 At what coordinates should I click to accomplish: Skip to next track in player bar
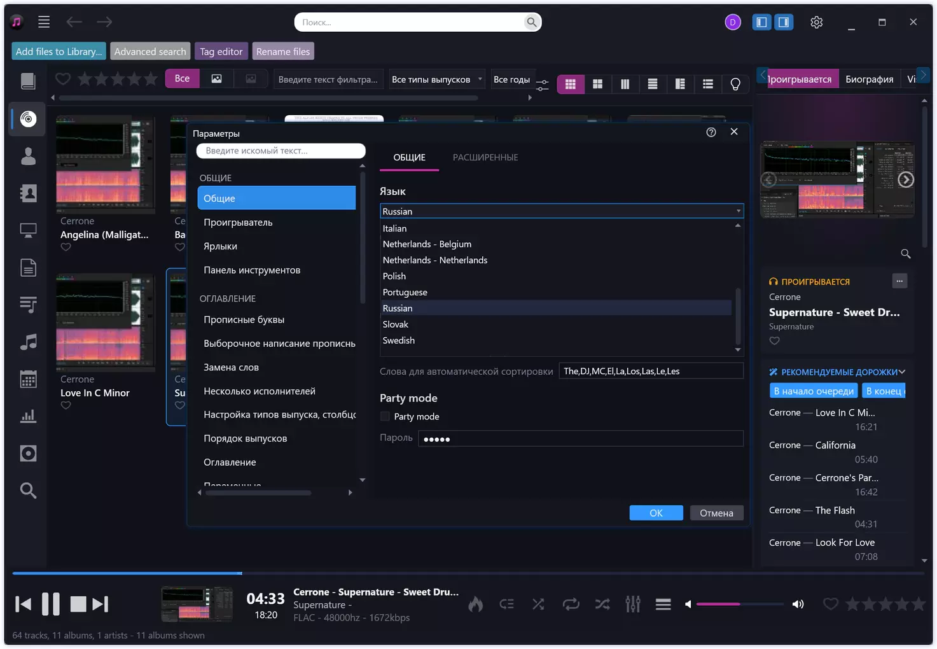tap(101, 604)
